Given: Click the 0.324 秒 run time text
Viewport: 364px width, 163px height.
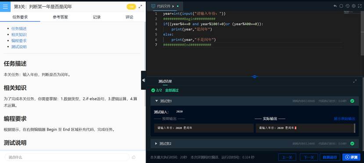Looking at the screenshot, I should click(248, 157).
